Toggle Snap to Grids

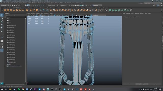click(x=35, y=5)
